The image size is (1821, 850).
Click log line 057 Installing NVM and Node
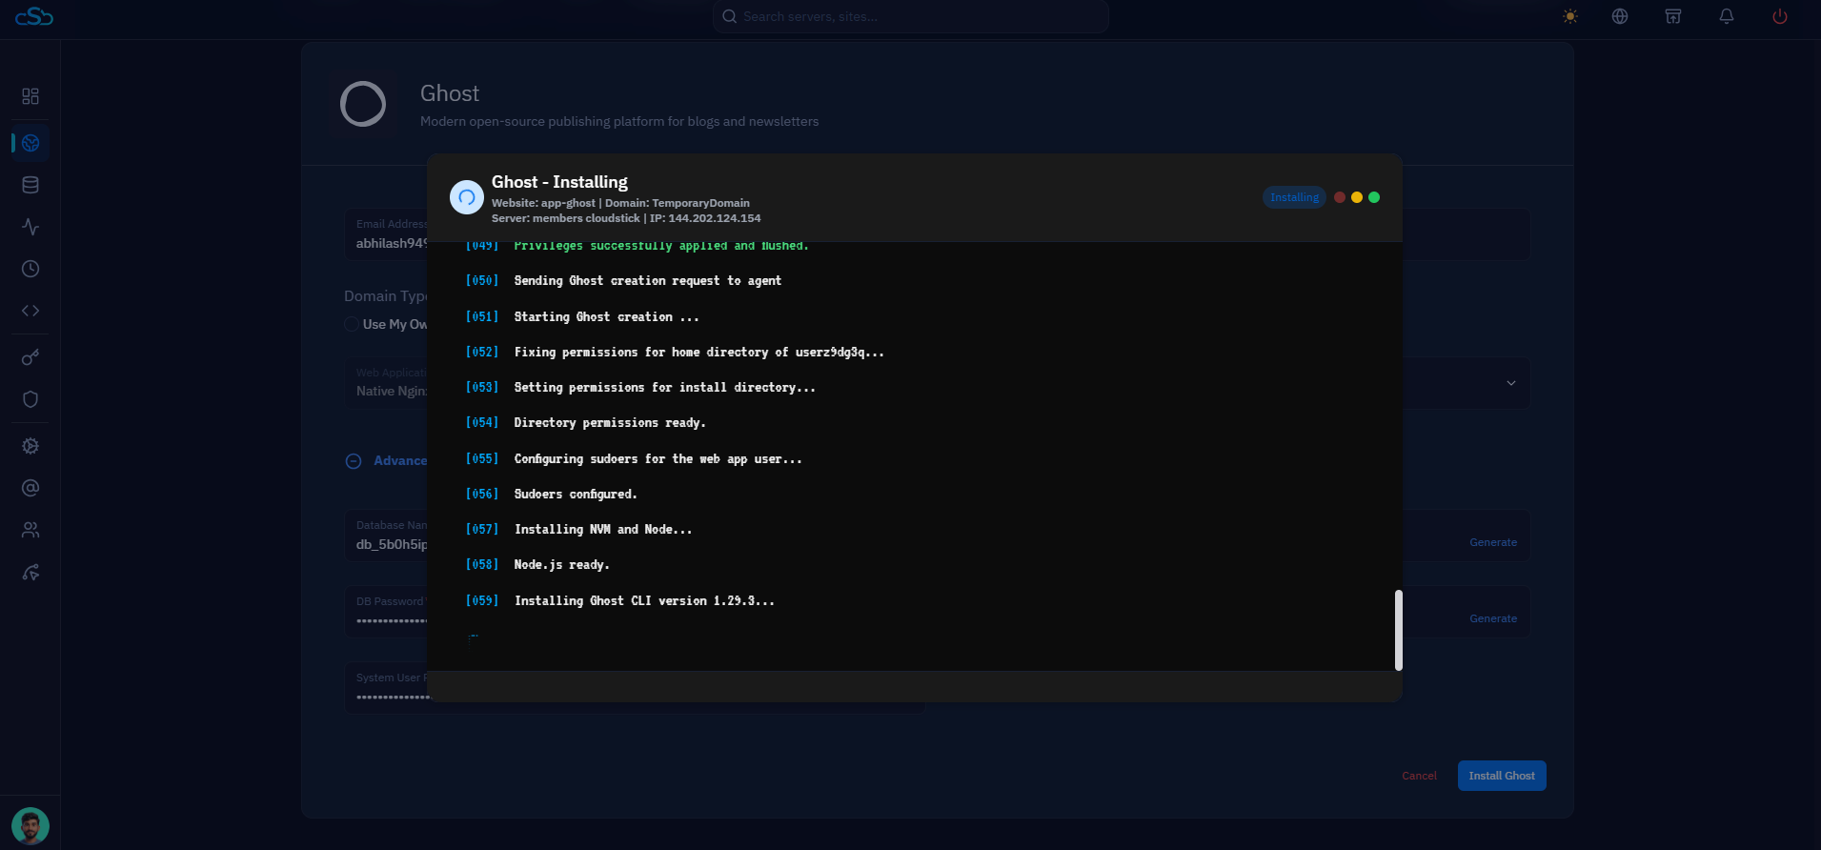(x=578, y=530)
